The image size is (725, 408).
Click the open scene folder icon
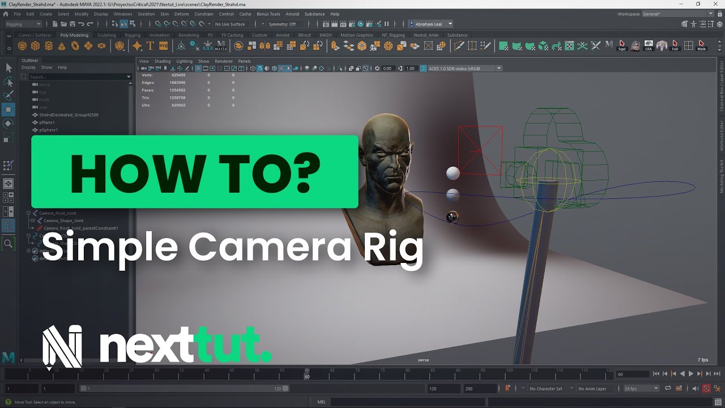click(63, 24)
